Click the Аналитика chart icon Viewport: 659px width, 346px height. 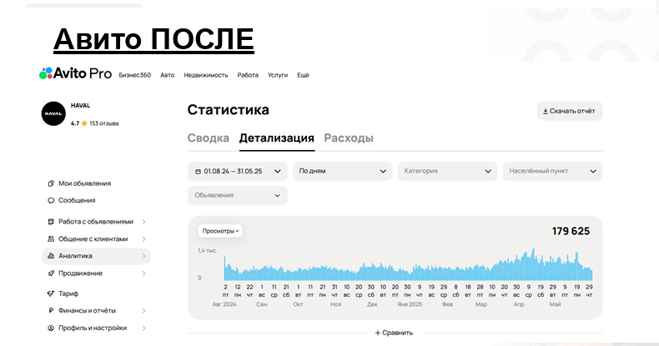(x=51, y=256)
